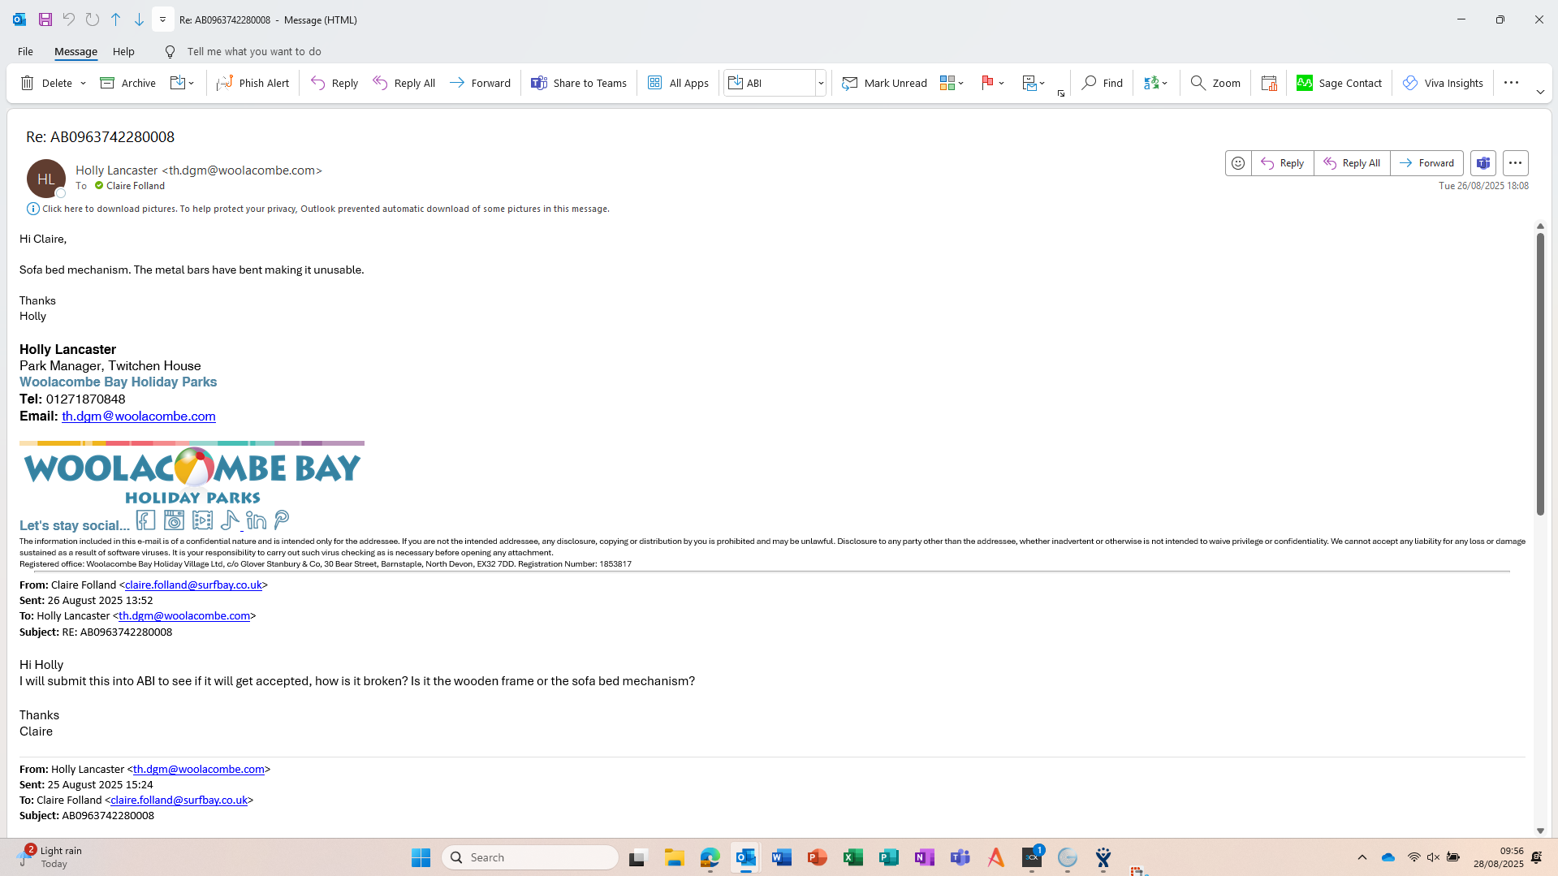Click the info bar to download pictures
The image size is (1558, 876).
(x=318, y=209)
